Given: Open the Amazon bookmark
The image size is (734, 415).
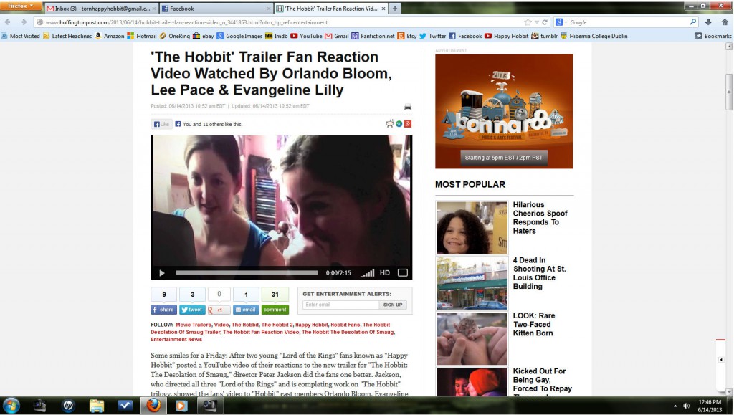Looking at the screenshot, I should pos(110,36).
